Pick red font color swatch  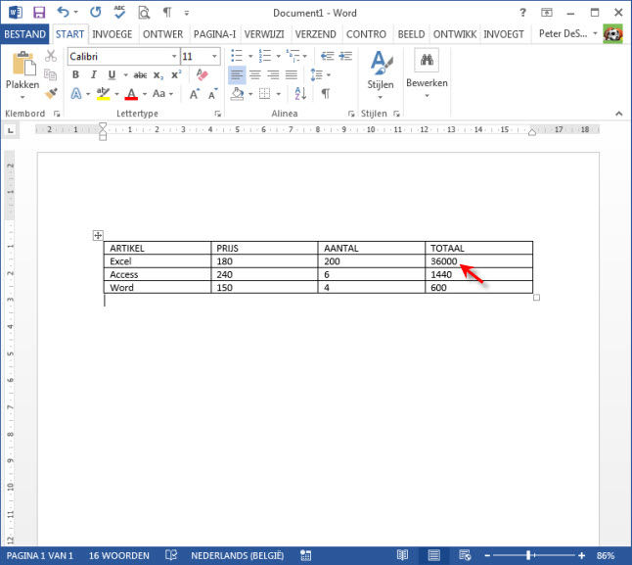coord(131,94)
